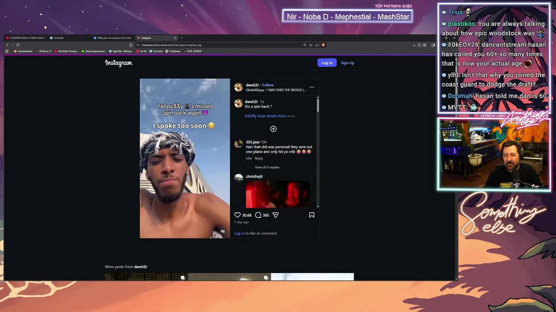
Task: Switch to 'What year was a person born' tab
Action: (112, 38)
